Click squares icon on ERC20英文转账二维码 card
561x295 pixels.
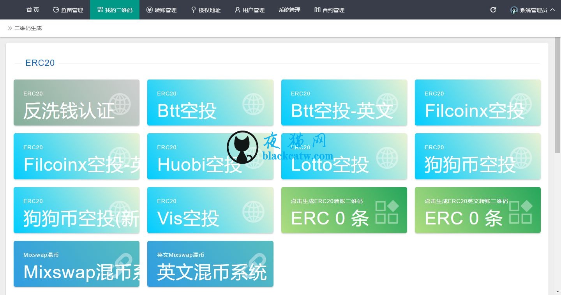click(x=521, y=212)
